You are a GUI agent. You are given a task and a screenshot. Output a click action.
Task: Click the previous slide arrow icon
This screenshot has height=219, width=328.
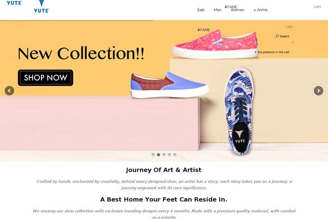pyautogui.click(x=9, y=91)
